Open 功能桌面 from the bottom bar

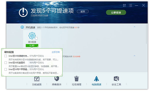point(37,81)
